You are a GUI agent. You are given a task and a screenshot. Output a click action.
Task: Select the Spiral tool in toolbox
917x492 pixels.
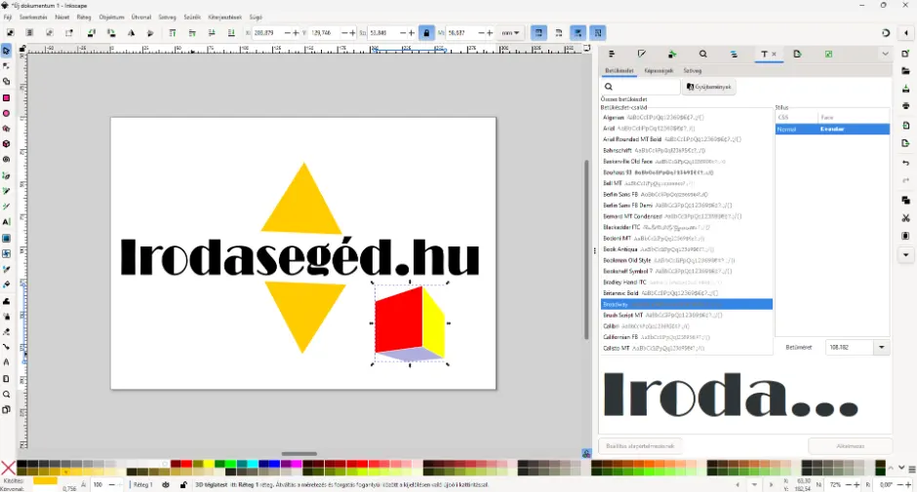click(x=6, y=160)
